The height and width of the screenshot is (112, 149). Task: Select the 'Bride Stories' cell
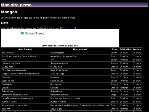25,53
